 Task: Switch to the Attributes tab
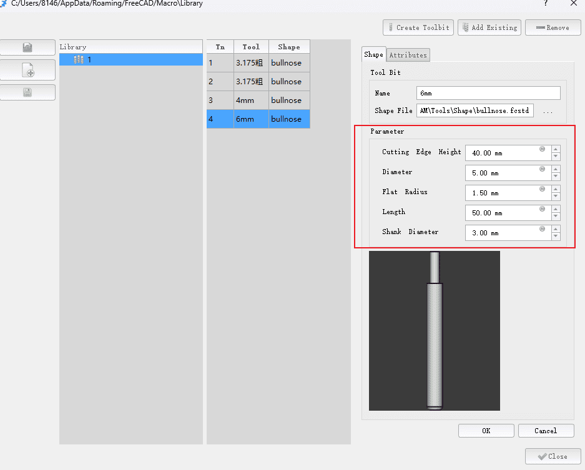click(x=408, y=55)
